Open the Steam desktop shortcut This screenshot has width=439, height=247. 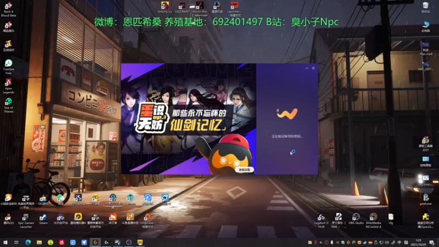click(43, 218)
